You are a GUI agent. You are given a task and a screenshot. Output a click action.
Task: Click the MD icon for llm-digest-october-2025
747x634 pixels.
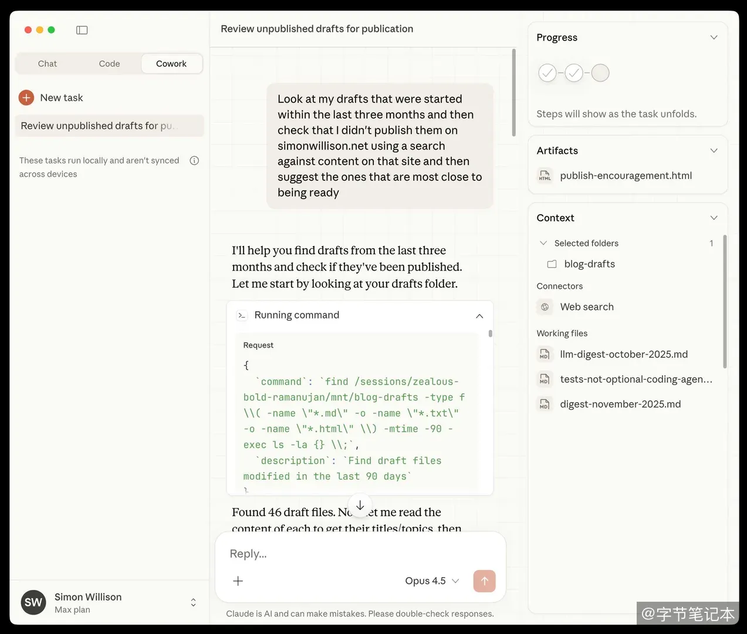(545, 355)
